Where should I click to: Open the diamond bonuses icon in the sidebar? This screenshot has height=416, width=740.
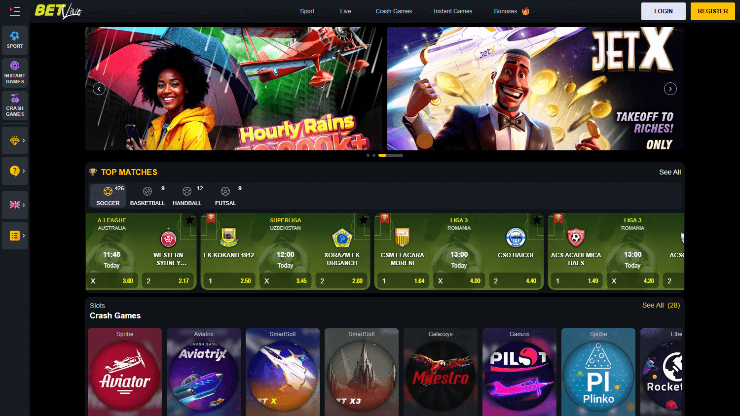(x=15, y=140)
